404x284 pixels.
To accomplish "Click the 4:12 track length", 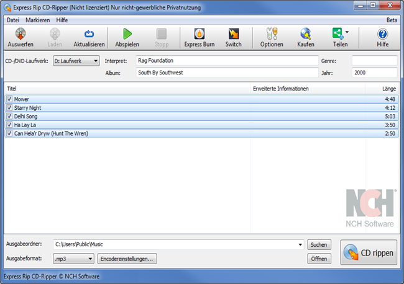I will pos(390,108).
